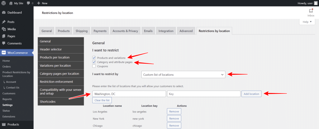
Task: Open the Custom list of locations dropdown
Action: click(x=183, y=75)
